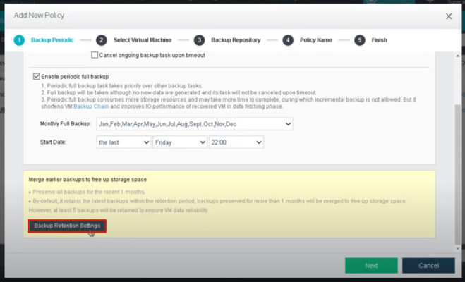465x282 pixels.
Task: Select the Select Virtual Machine step label
Action: 143,40
